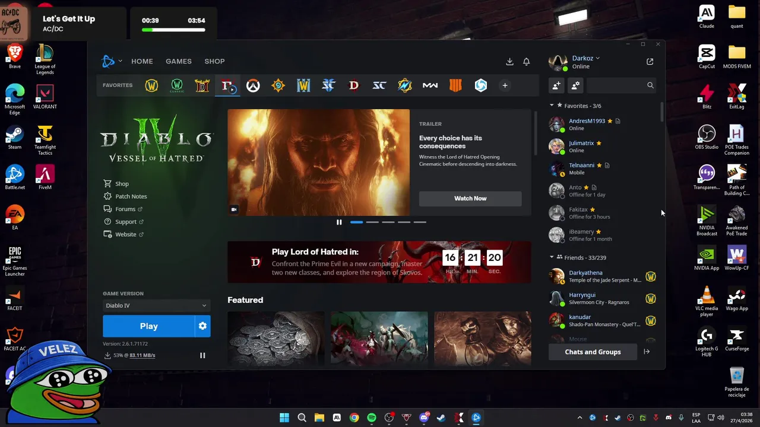
Task: Click the Discord taskbar icon
Action: tap(424, 418)
